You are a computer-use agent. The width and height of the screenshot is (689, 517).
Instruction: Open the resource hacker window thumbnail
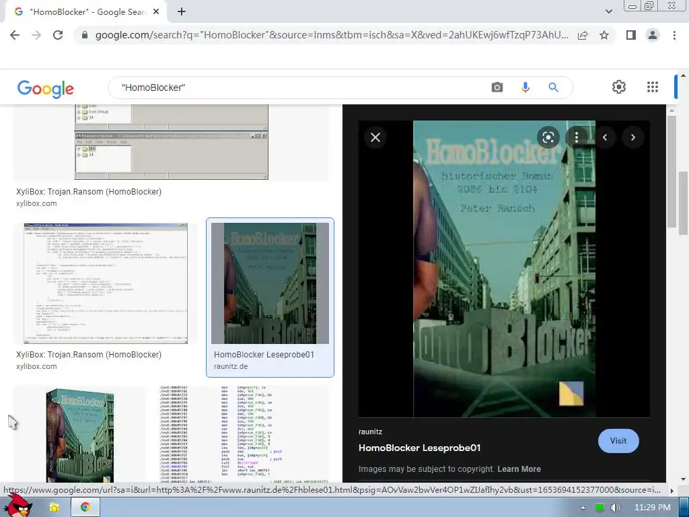pyautogui.click(x=172, y=142)
